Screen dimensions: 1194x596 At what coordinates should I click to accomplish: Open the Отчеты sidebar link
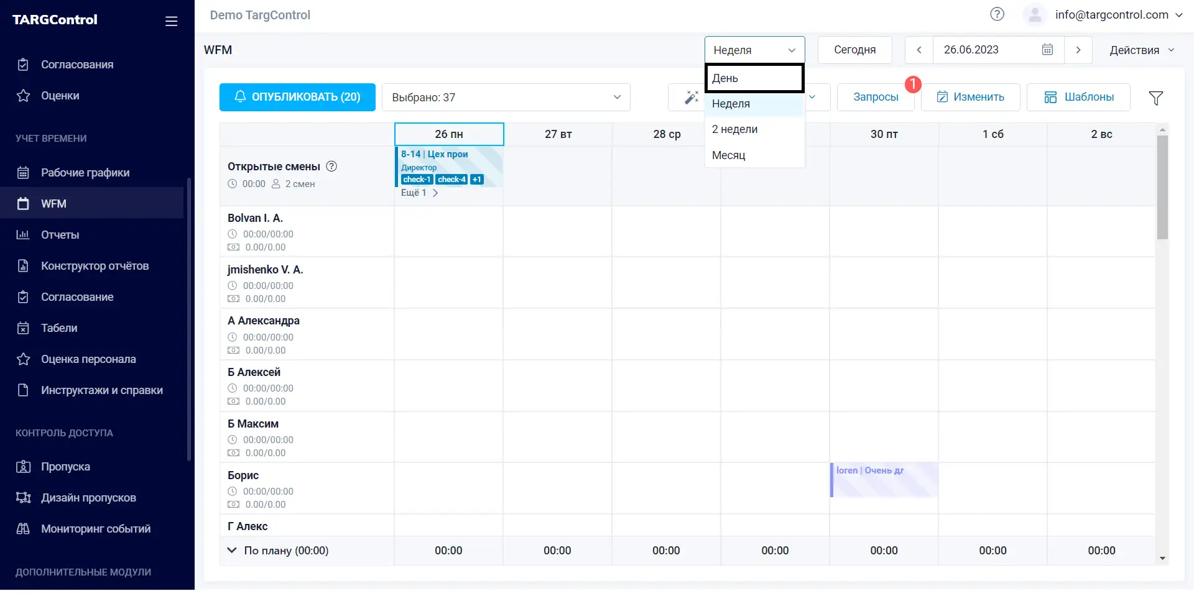[92, 235]
